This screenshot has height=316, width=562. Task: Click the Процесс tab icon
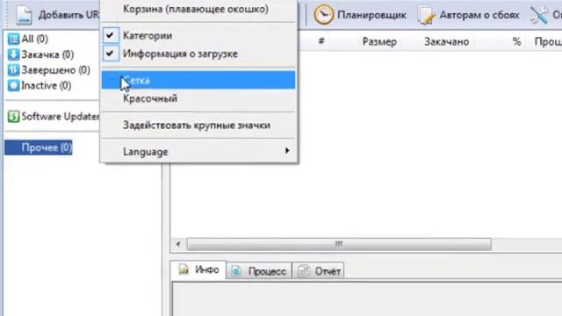(x=236, y=271)
